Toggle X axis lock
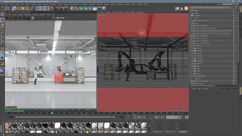The width and height of the screenshot is (242, 136). coord(38,8)
